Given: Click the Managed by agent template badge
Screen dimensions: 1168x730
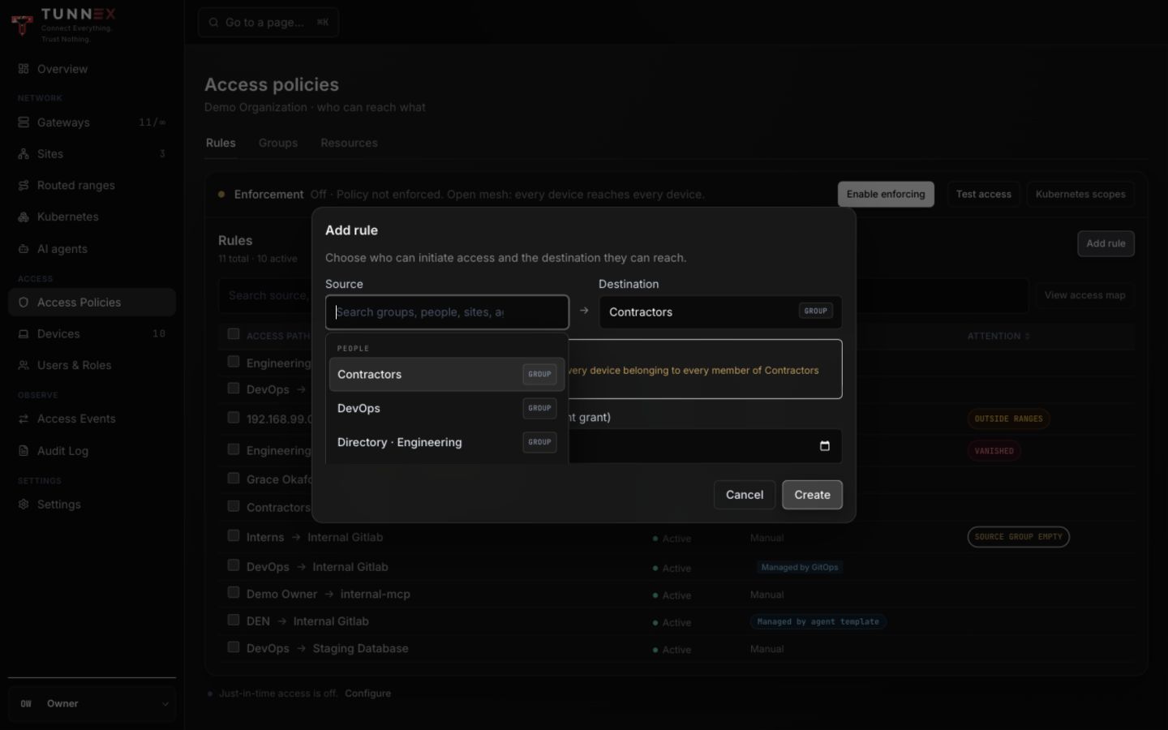Looking at the screenshot, I should (818, 622).
